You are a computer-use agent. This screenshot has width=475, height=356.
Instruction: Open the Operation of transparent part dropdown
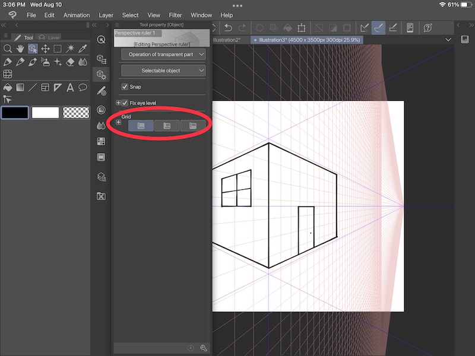tap(163, 54)
